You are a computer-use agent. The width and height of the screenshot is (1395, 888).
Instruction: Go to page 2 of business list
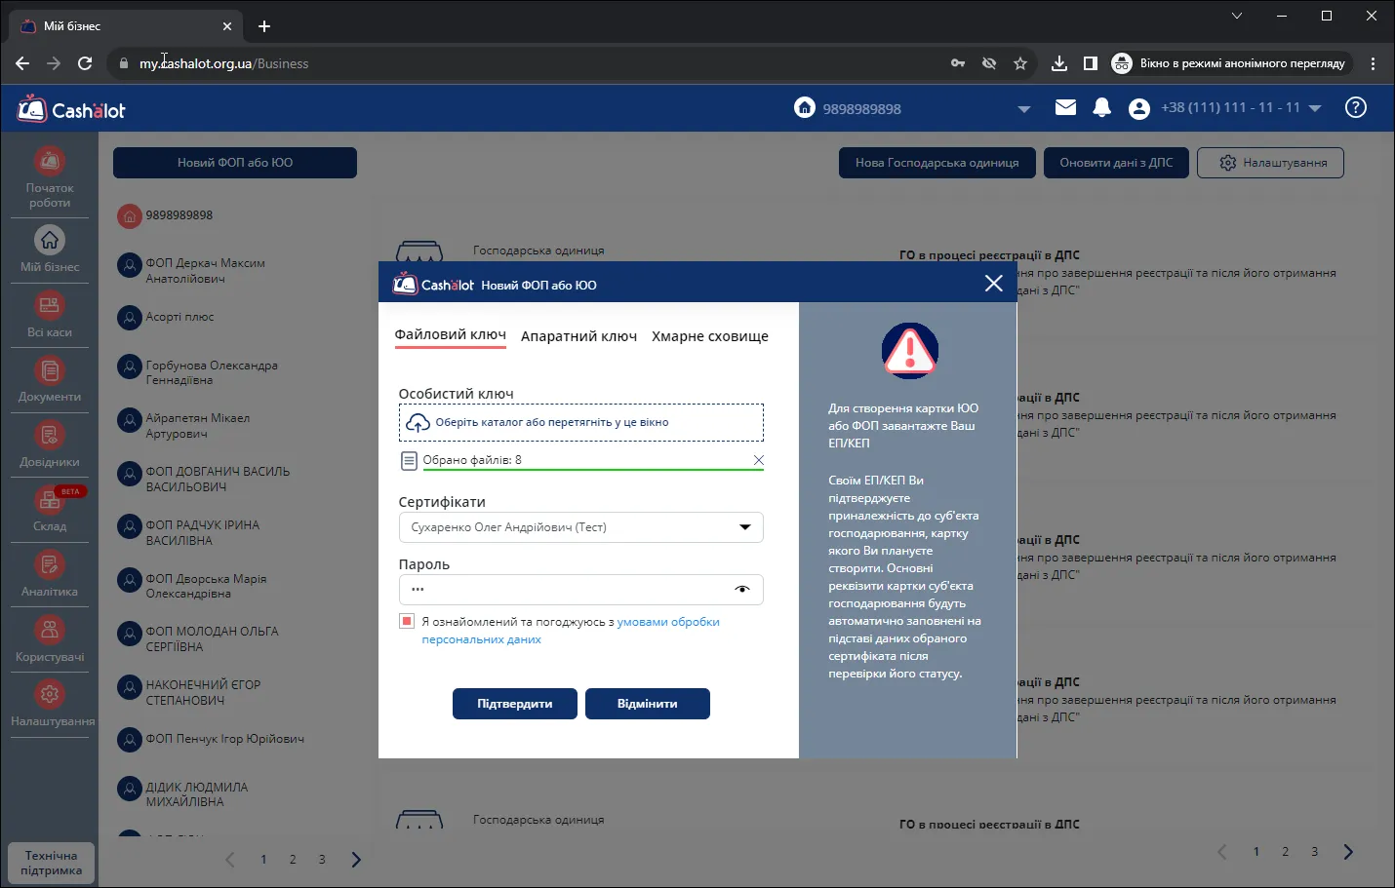[293, 860]
